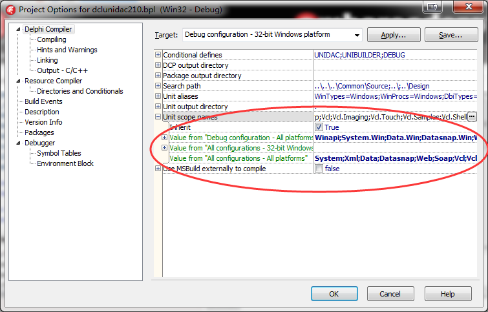Click the help mode icon in title bar

432,6
